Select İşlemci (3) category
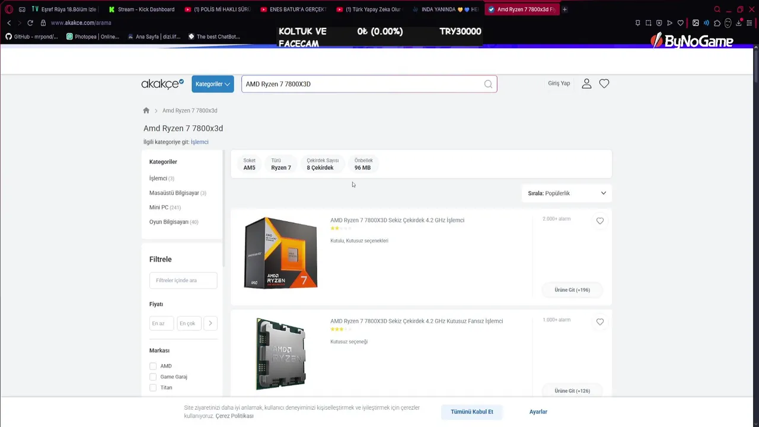Screen dimensions: 759x427 (162, 179)
